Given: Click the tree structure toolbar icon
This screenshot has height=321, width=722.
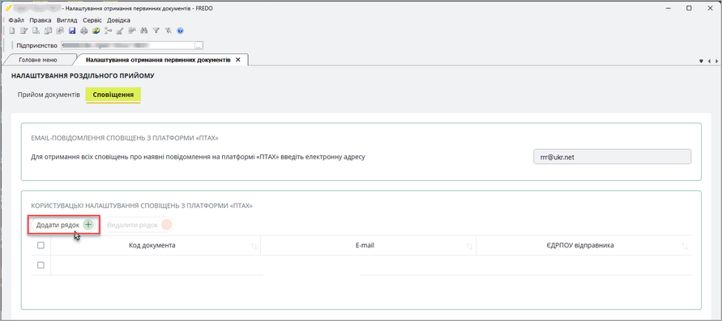Looking at the screenshot, I should tap(109, 31).
